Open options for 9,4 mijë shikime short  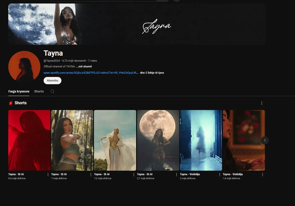48,175
